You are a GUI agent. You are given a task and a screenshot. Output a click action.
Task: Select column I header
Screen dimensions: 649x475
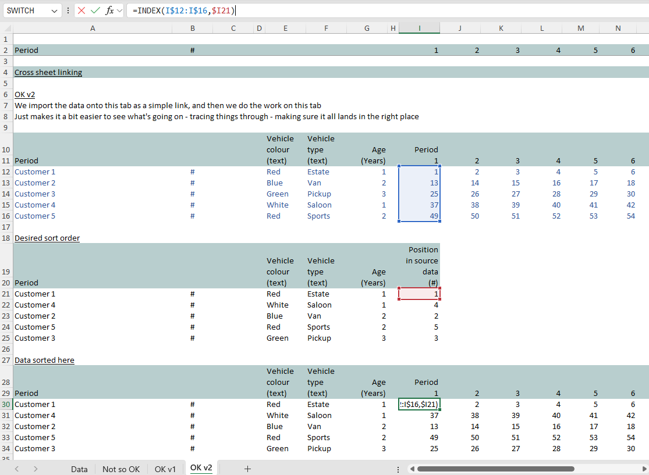pyautogui.click(x=419, y=28)
